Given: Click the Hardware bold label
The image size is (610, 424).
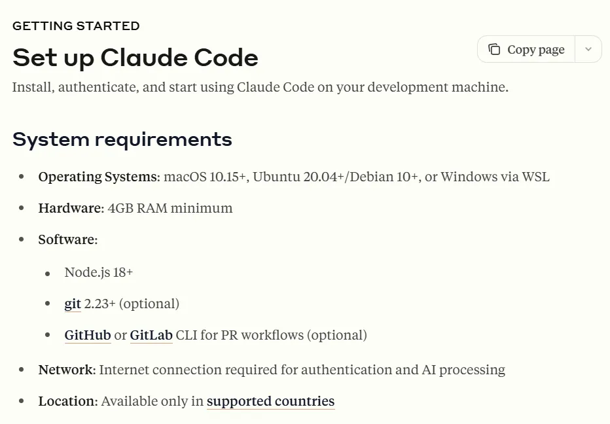Looking at the screenshot, I should click(x=71, y=208).
